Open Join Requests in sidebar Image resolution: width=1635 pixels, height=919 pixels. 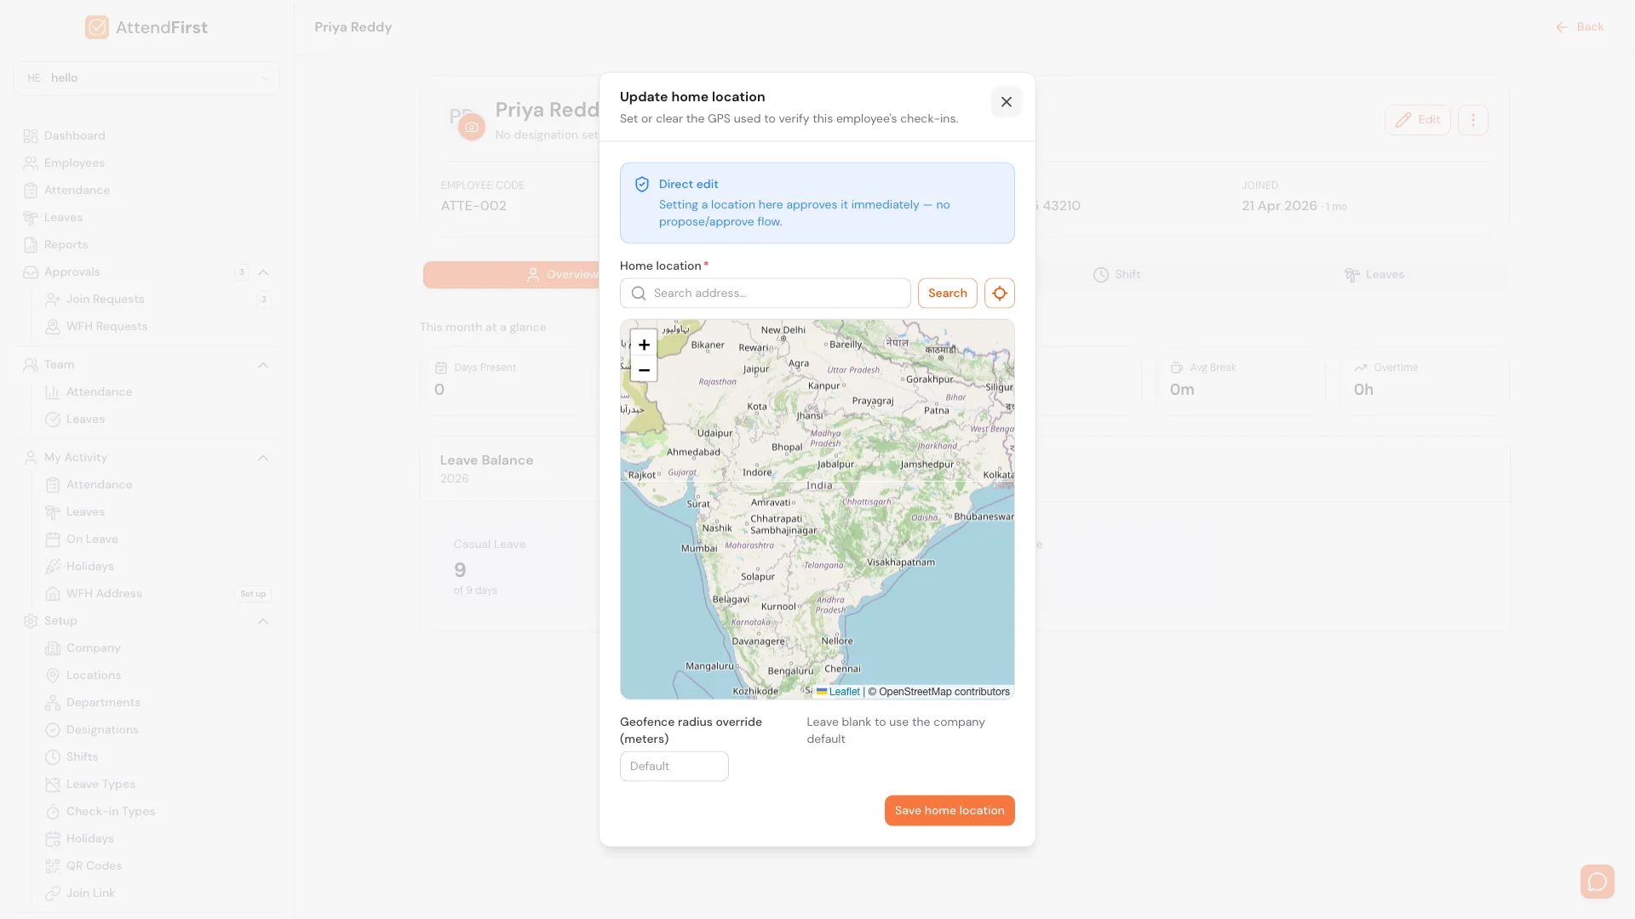coord(105,299)
